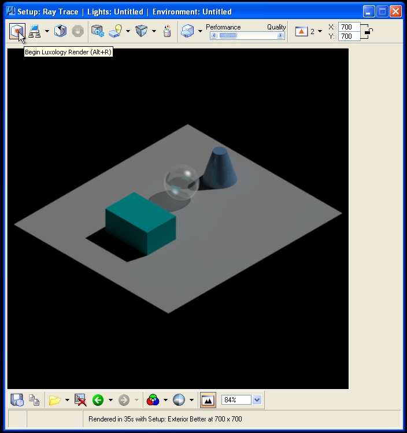The image size is (407, 433).
Task: Toggle the aspect ratio lock icon
Action: point(368,32)
